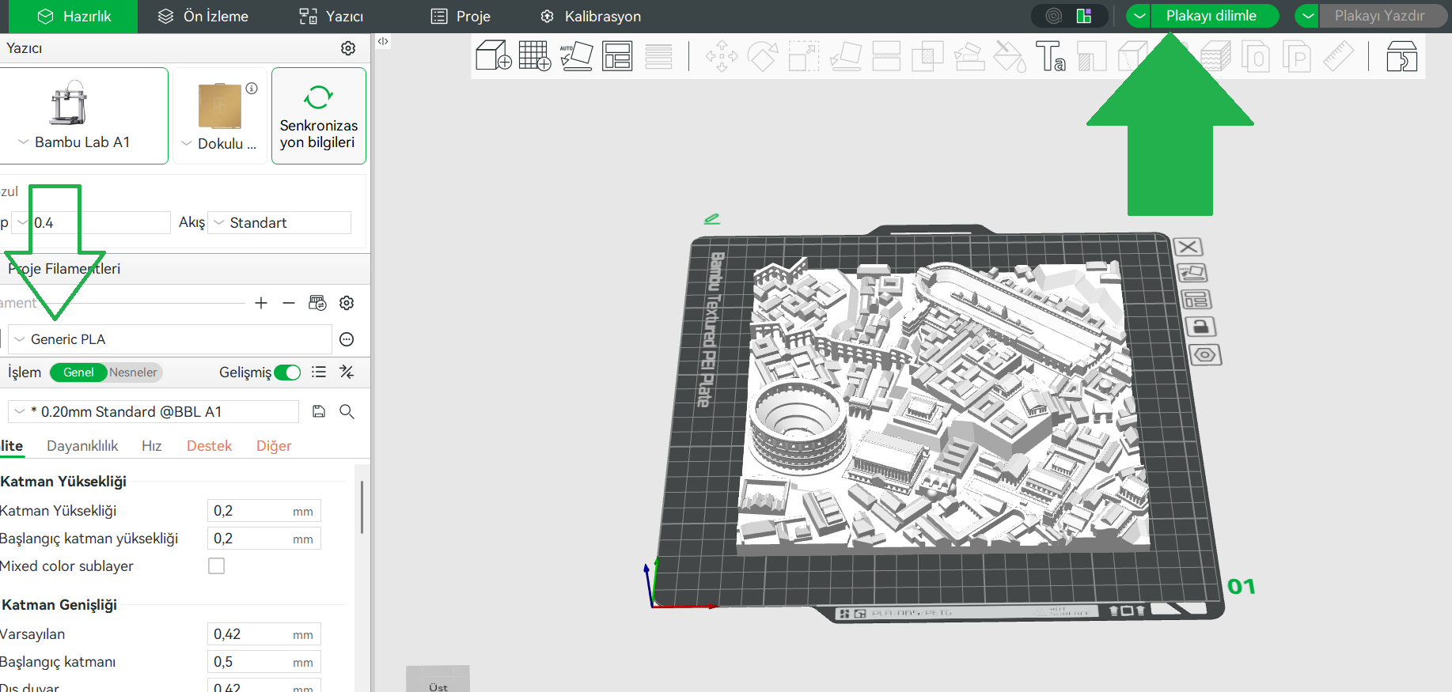This screenshot has width=1452, height=692.
Task: Select the Hız settings tab
Action: [152, 446]
